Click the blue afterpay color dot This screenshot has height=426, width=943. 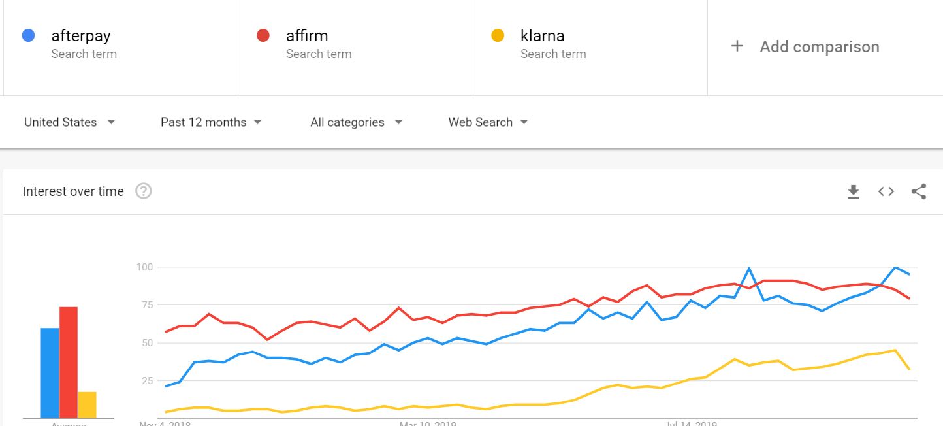pos(28,35)
